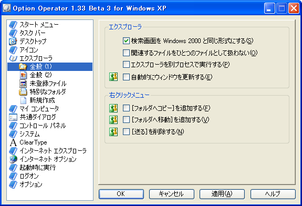Open ClearType settings
Image resolution: width=302 pixels, height=206 pixels.
point(33,142)
